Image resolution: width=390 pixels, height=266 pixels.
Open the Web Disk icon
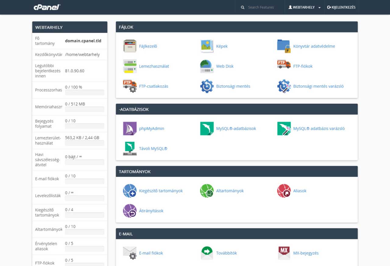(207, 66)
